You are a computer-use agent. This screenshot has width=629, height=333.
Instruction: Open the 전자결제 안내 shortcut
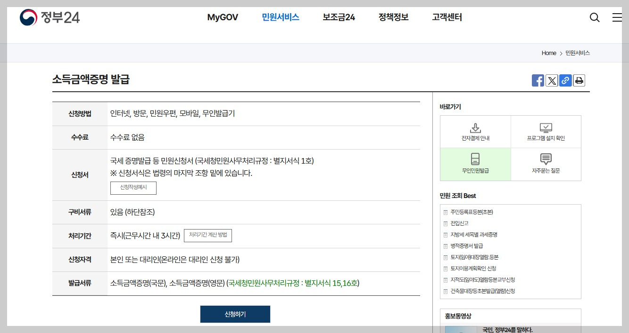pyautogui.click(x=475, y=131)
